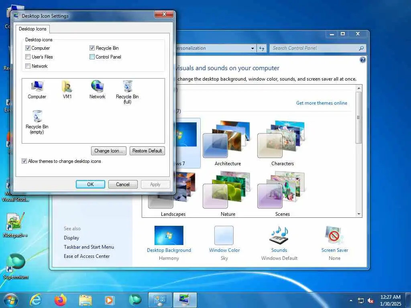Open Ease of Access Center link

pos(87,256)
